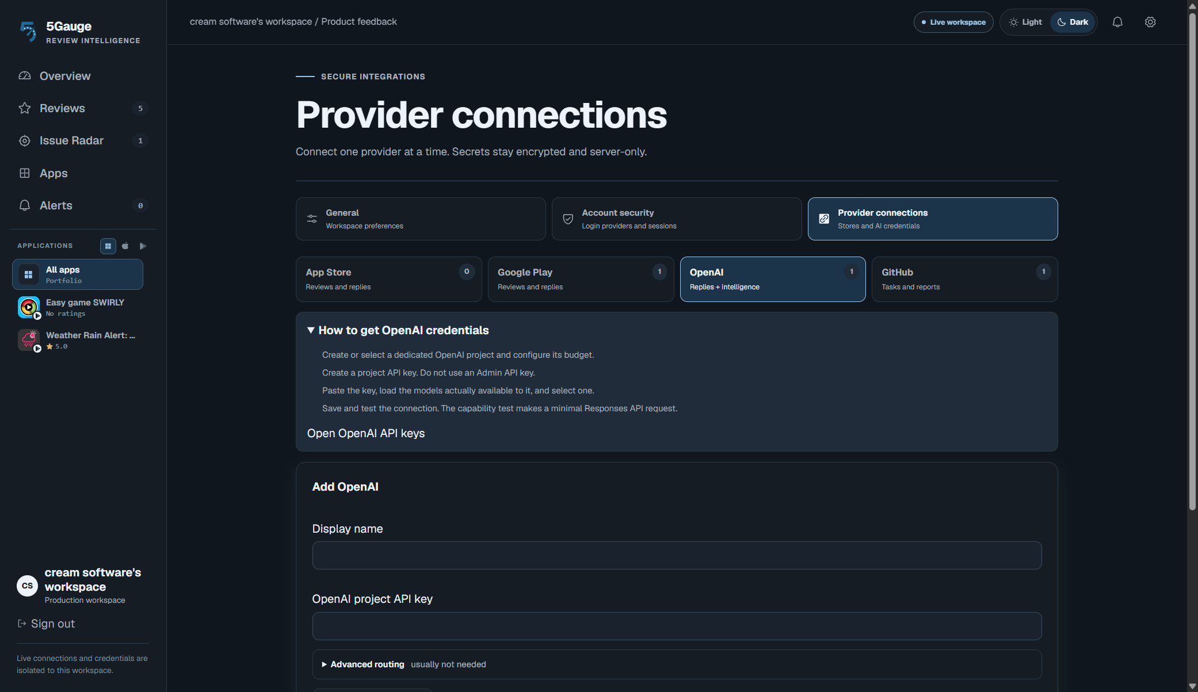The height and width of the screenshot is (692, 1198).
Task: Click the "Weather Rain Alert: ..." app name
Action: (x=91, y=335)
